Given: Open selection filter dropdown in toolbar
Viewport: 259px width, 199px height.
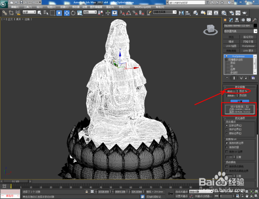Looking at the screenshot, I should (x=29, y=12).
